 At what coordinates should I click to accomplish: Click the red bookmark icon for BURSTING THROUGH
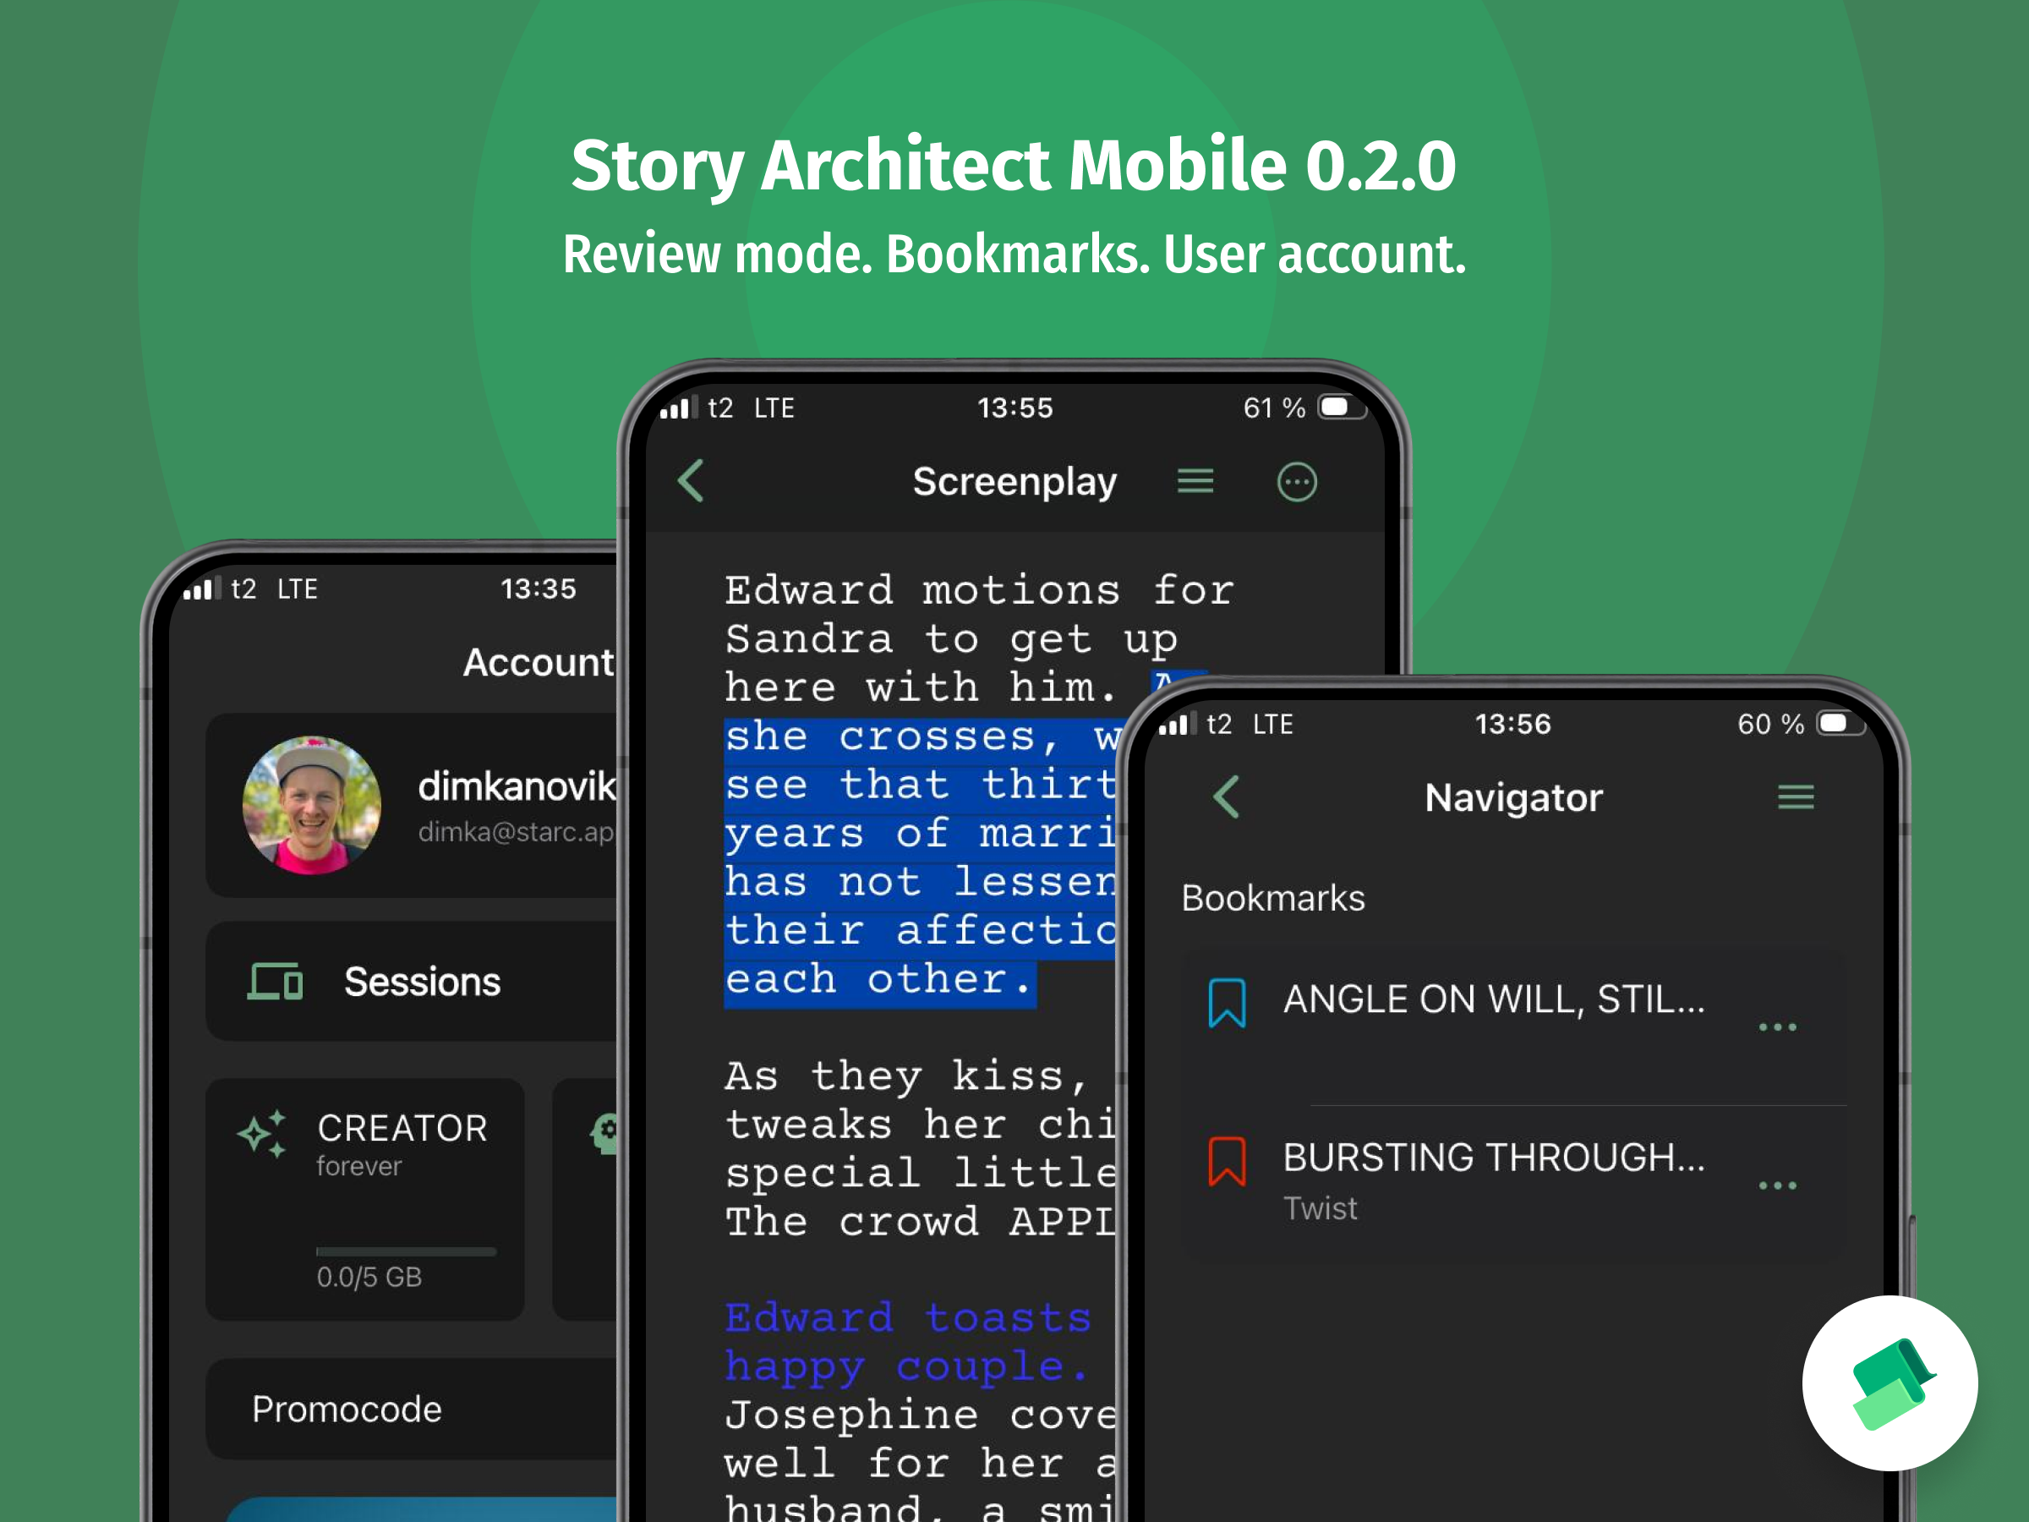click(1227, 1162)
